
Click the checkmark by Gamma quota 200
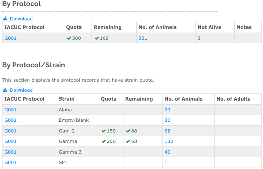[104, 141]
